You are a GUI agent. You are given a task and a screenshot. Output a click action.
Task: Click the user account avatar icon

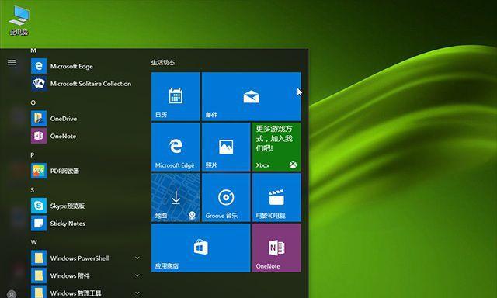[x=12, y=294]
